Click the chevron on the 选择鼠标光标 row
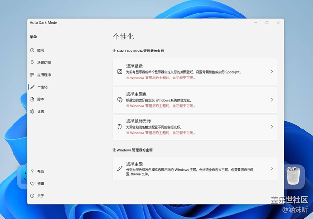The width and height of the screenshot is (313, 219). [272, 127]
